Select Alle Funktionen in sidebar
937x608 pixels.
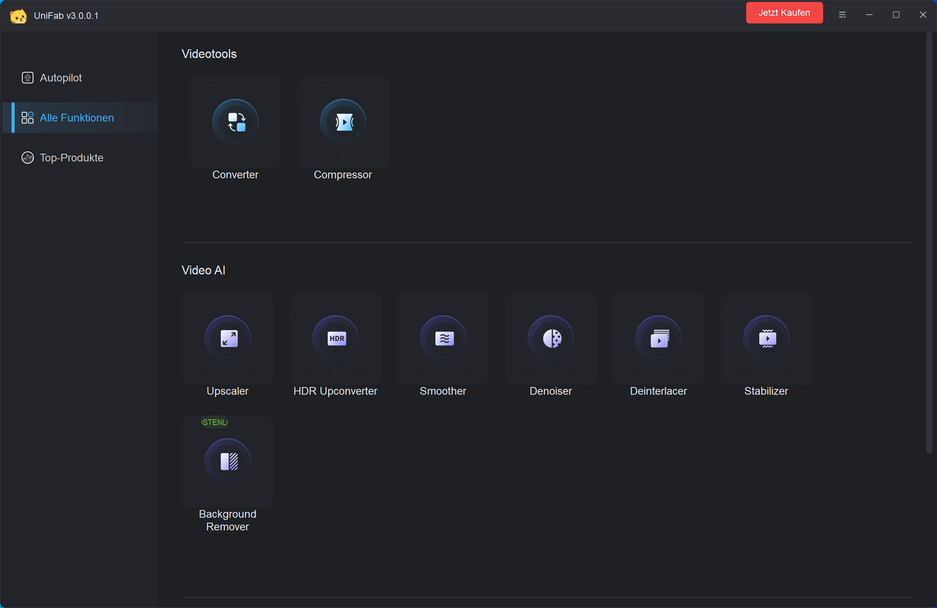[x=77, y=118]
